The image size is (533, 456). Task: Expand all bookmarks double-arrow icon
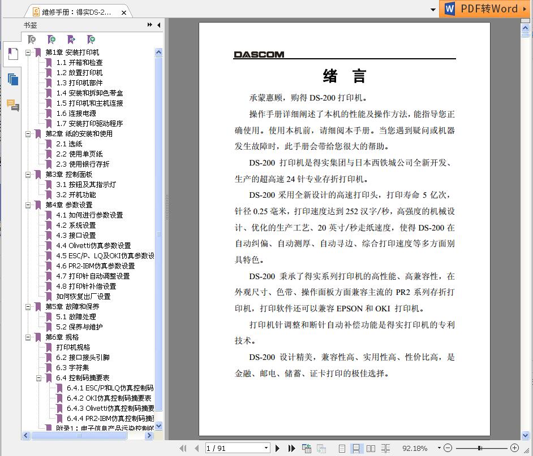(x=149, y=25)
